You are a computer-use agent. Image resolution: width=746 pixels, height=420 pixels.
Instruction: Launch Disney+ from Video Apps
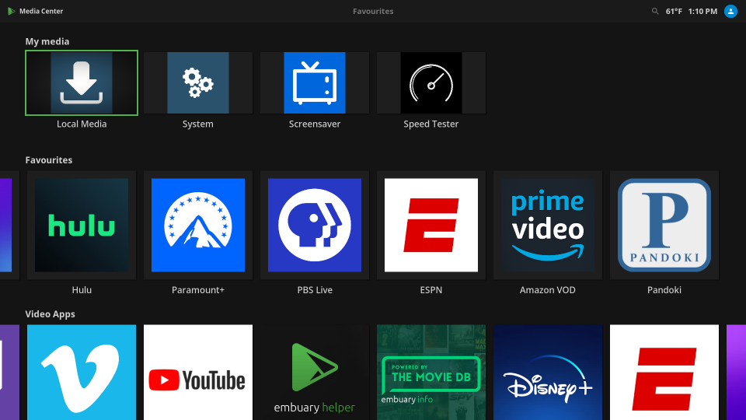click(x=548, y=373)
